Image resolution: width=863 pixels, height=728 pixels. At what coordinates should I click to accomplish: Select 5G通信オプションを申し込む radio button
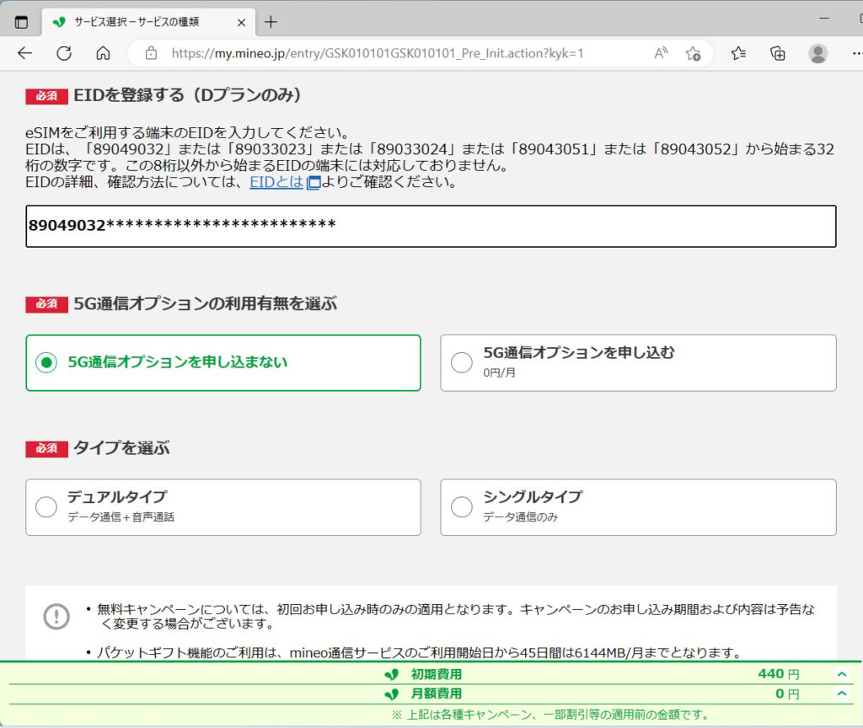tap(462, 362)
